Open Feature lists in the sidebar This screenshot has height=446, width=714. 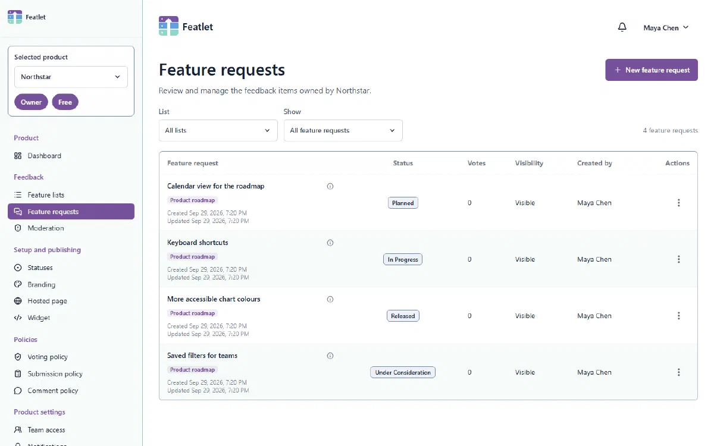(x=71, y=195)
